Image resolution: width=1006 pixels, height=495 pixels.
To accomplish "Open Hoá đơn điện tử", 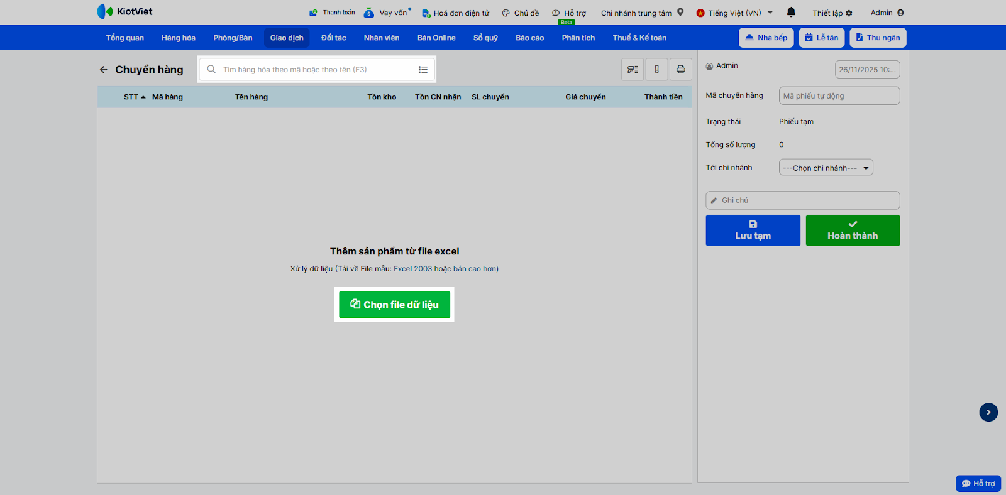I will click(x=455, y=13).
